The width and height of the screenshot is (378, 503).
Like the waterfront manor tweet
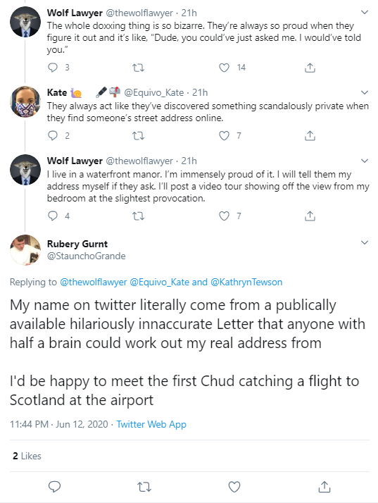coord(224,216)
